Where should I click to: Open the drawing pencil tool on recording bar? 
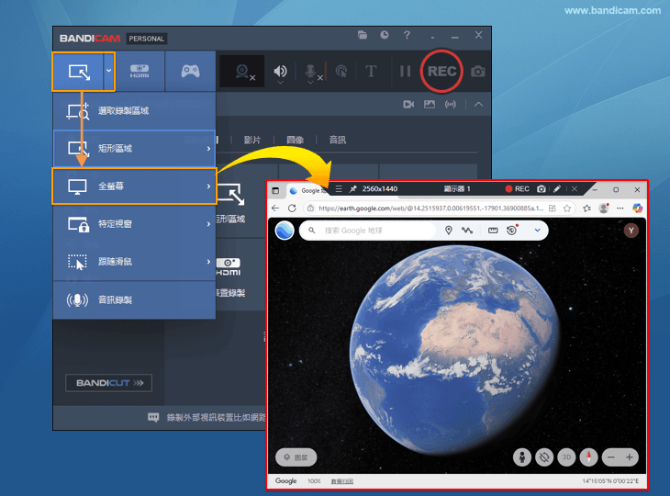(x=557, y=189)
